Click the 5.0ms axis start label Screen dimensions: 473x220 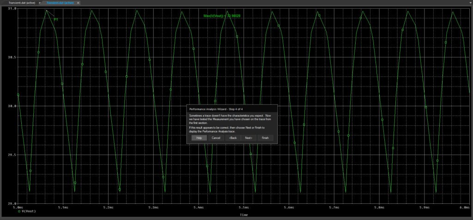click(x=18, y=208)
